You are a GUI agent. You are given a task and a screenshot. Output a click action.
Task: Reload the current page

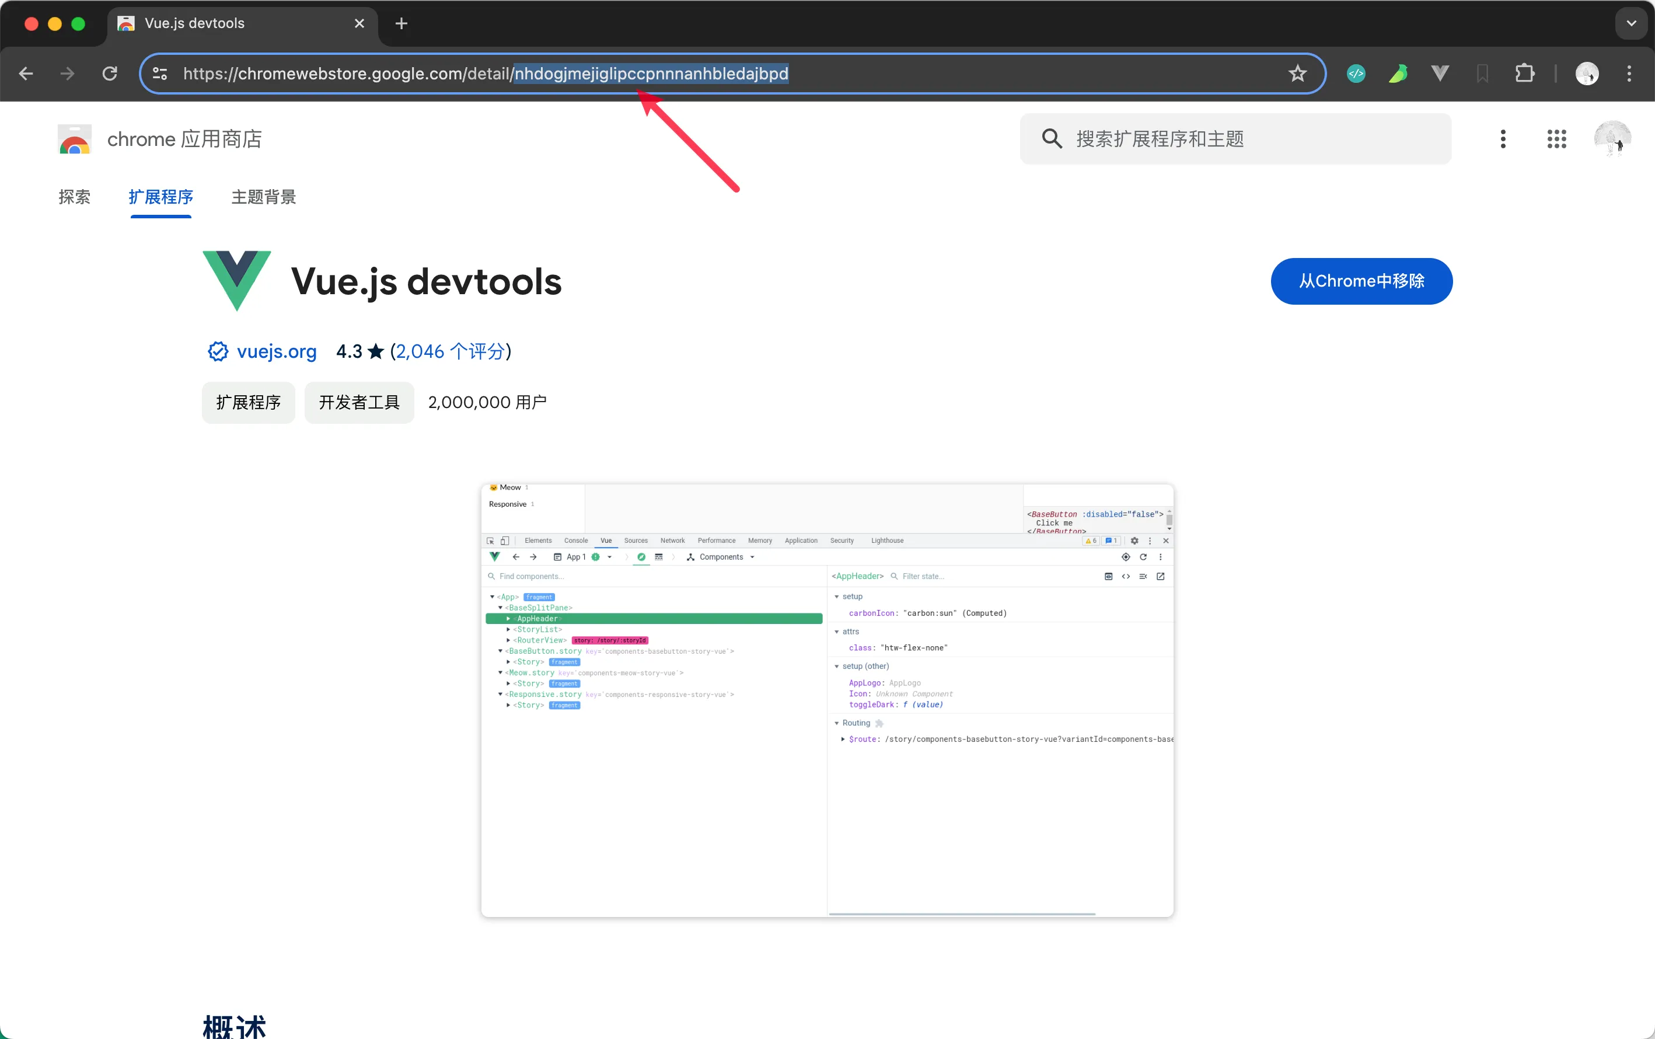[x=110, y=74]
